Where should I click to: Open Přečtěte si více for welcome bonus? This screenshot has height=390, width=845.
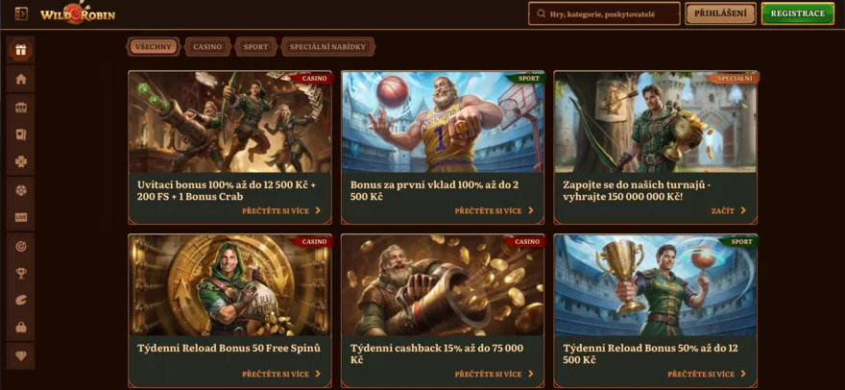click(x=281, y=211)
